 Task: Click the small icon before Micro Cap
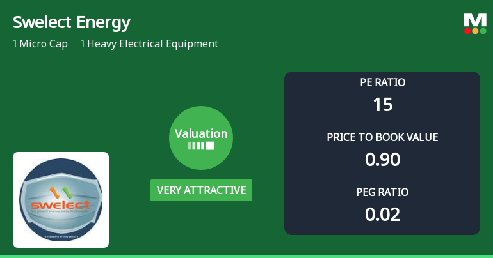(x=15, y=44)
